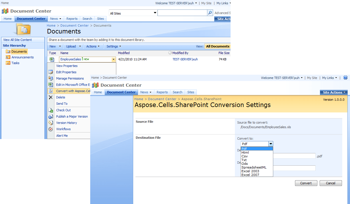This screenshot has height=204, width=350.
Task: Click the Convert with Aspose.Cells icon
Action: [x=51, y=91]
